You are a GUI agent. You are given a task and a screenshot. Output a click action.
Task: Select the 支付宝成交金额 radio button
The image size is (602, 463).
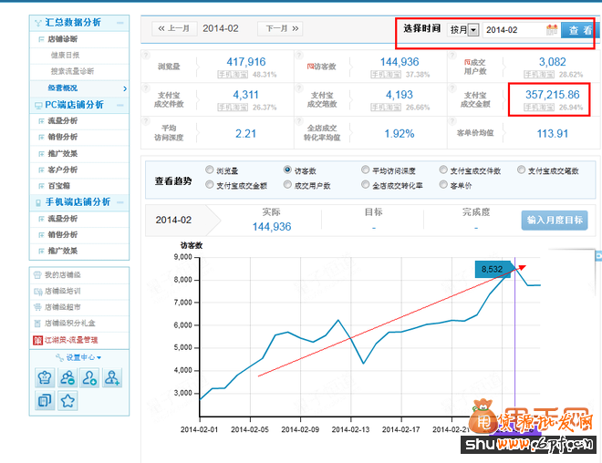pyautogui.click(x=210, y=185)
